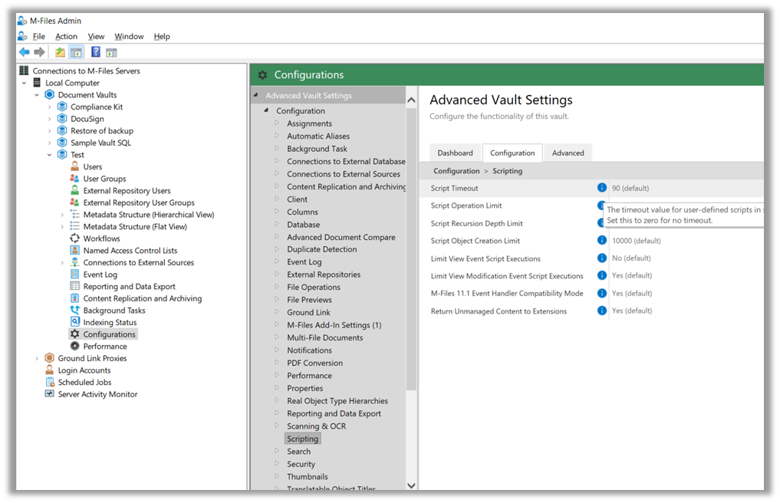This screenshot has height=503, width=780.
Task: Click the Indexing Status icon in the tree
Action: 74,322
